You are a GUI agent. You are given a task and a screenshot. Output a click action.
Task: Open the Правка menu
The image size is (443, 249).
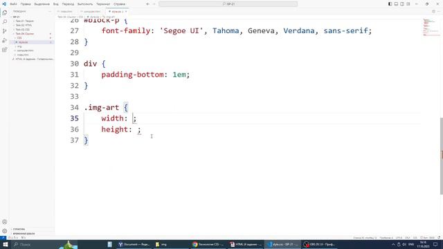[26, 4]
